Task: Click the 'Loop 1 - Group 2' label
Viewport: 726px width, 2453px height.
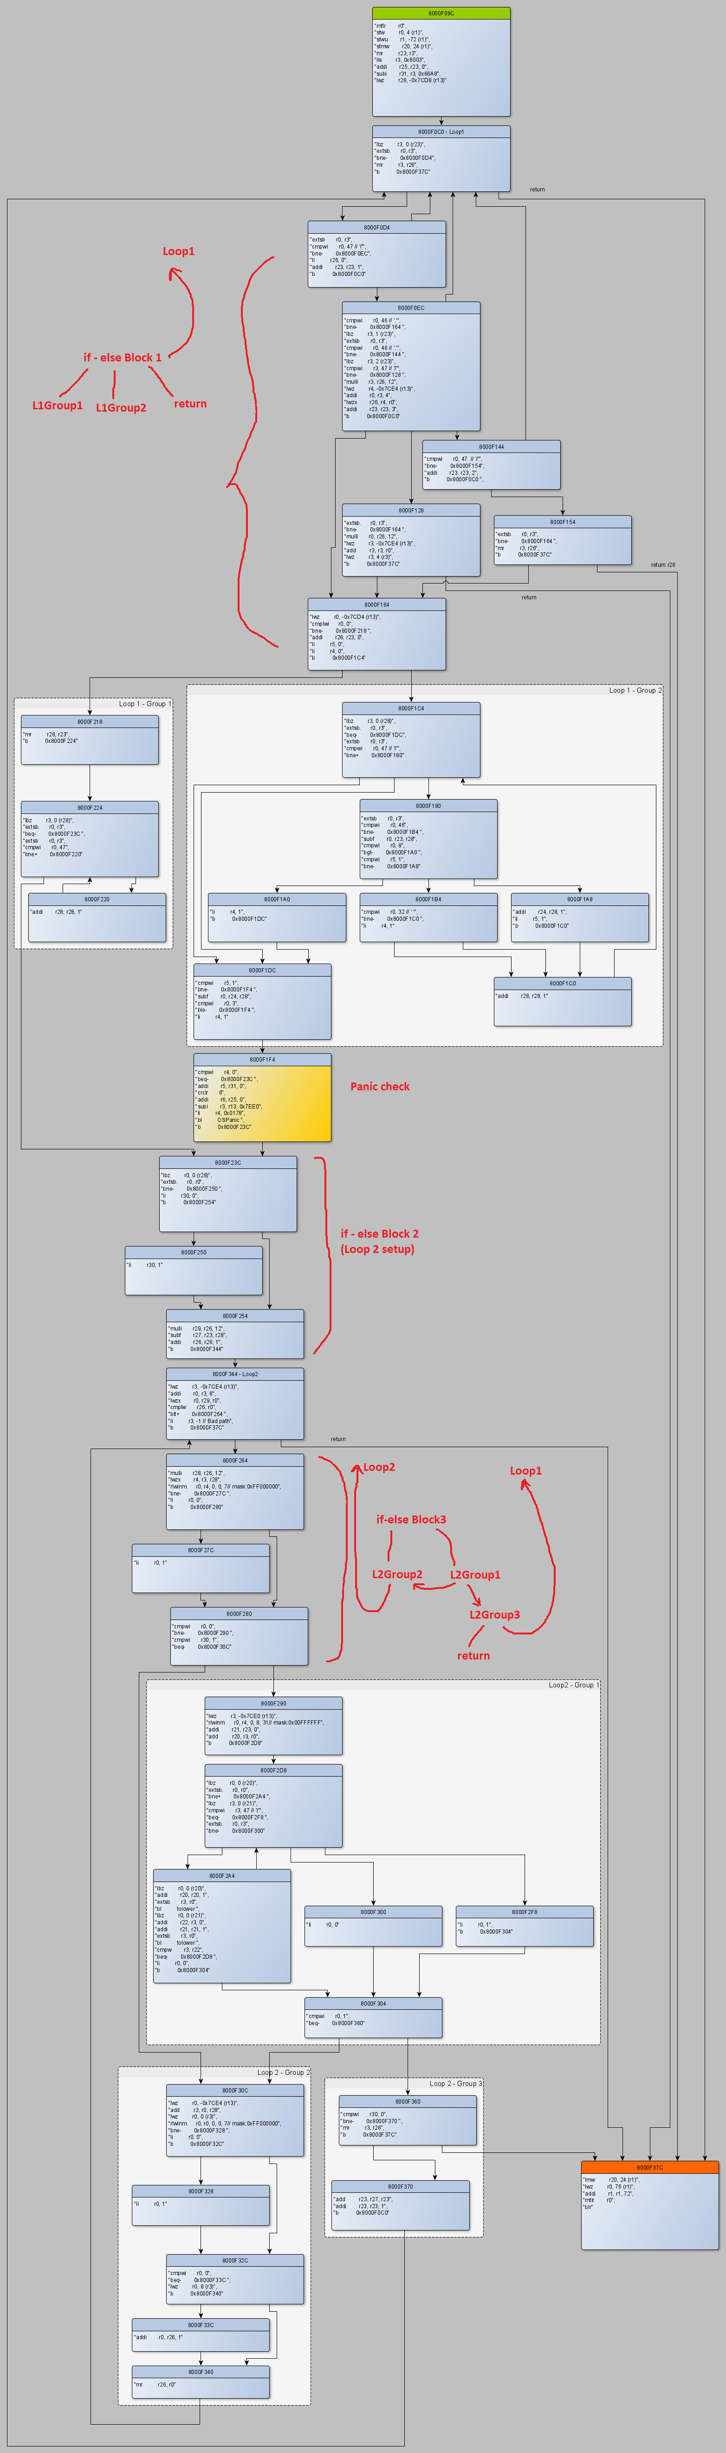Action: (x=635, y=690)
